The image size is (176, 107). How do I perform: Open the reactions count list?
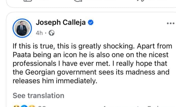pyautogui.click(x=42, y=106)
